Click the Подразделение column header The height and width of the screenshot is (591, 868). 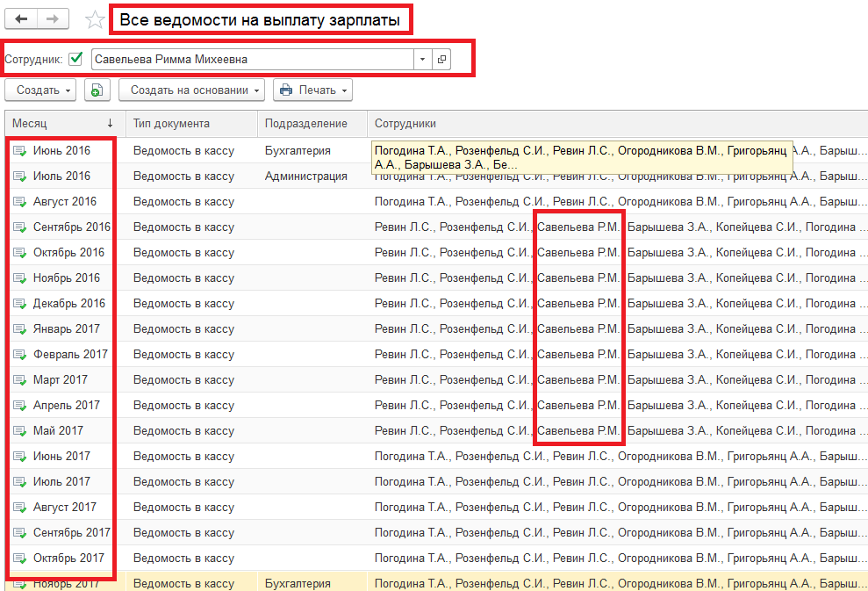(312, 124)
